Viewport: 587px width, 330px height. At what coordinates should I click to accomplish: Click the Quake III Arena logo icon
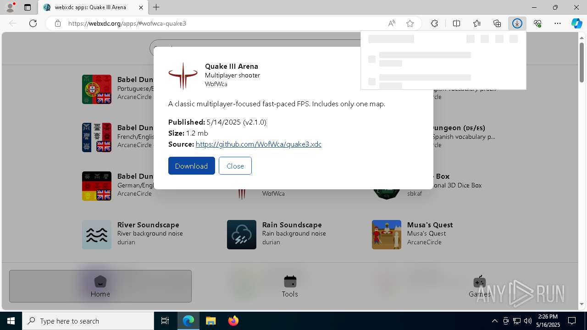[x=183, y=76]
